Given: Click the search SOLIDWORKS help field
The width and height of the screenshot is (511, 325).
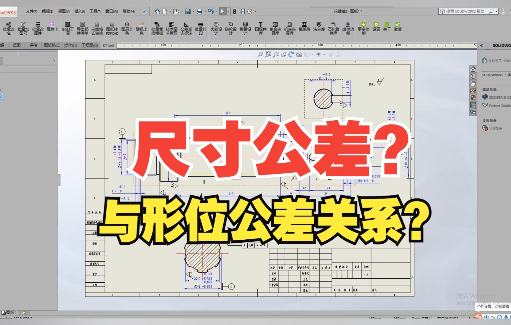Looking at the screenshot, I should [x=465, y=11].
